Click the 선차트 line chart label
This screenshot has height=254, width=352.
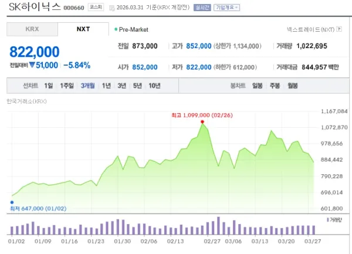pyautogui.click(x=31, y=86)
